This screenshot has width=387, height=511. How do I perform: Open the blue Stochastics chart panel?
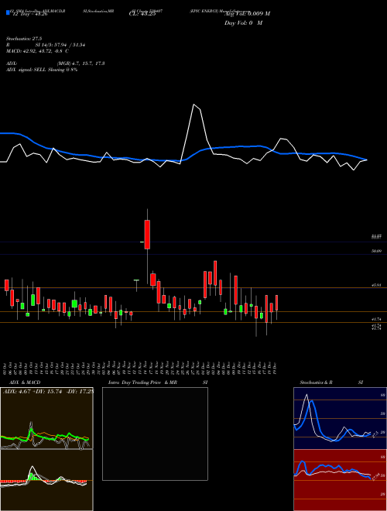click(x=340, y=418)
